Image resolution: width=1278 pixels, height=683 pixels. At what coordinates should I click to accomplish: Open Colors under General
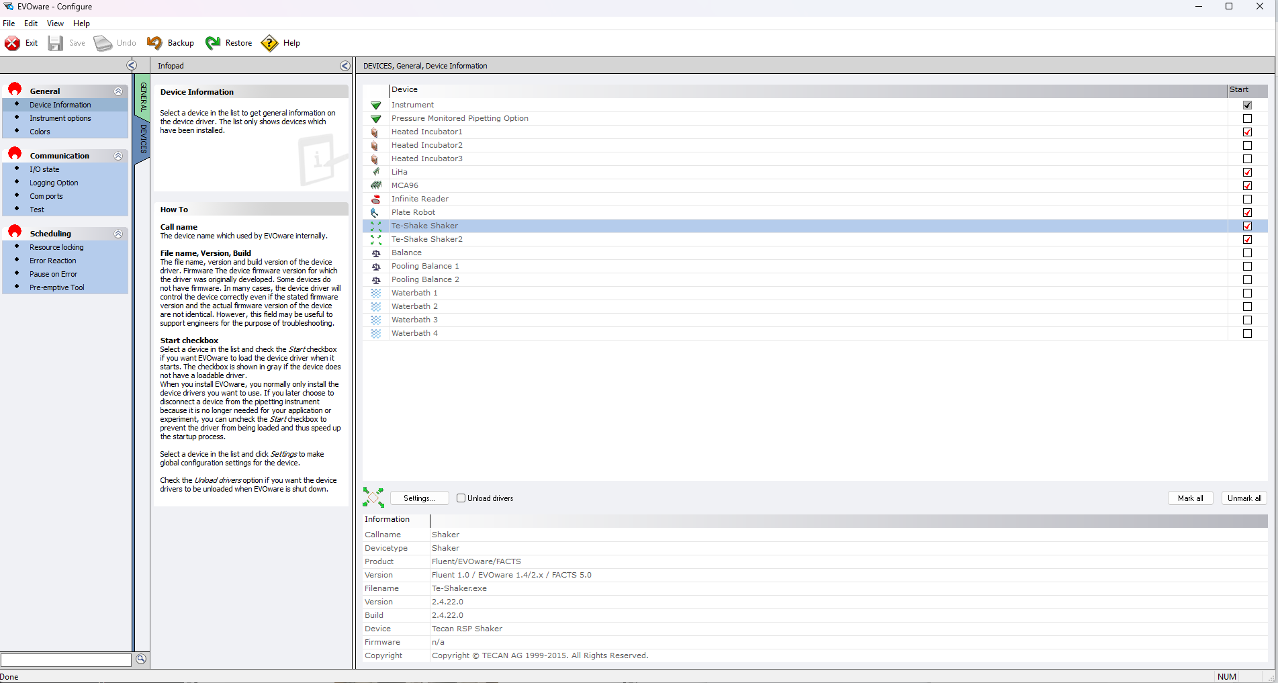(x=40, y=132)
